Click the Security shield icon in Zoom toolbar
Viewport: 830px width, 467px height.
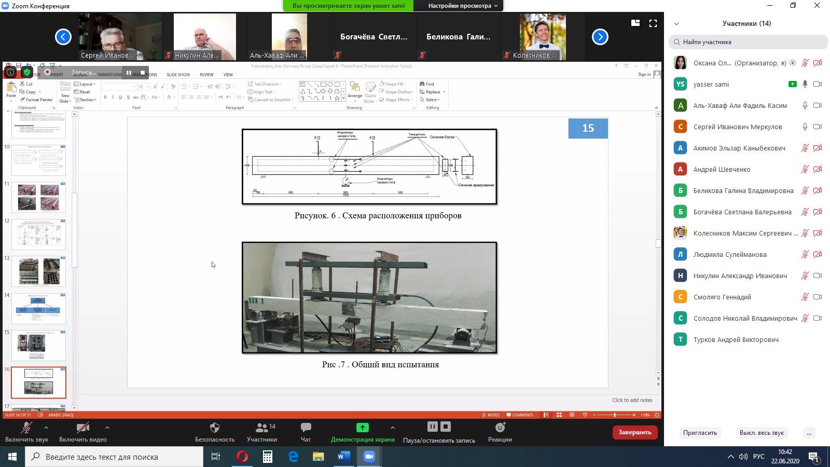(x=215, y=428)
